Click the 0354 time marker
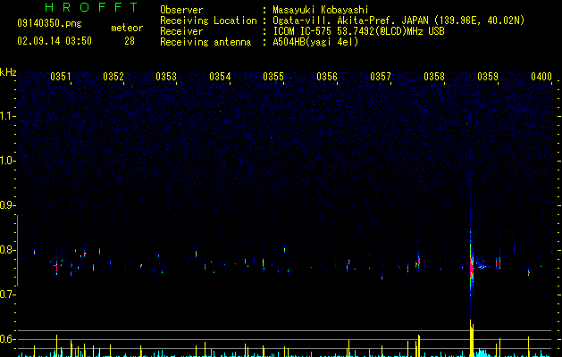 pyautogui.click(x=220, y=77)
